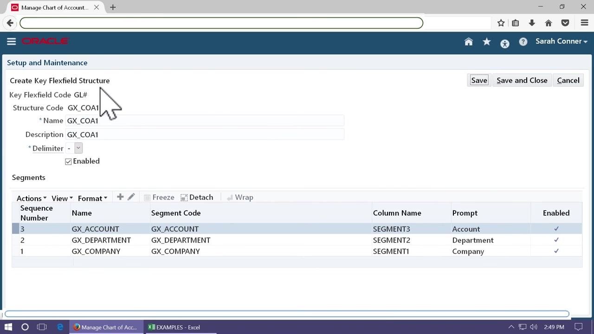Show hidden system tray icons
594x334 pixels.
pyautogui.click(x=511, y=327)
